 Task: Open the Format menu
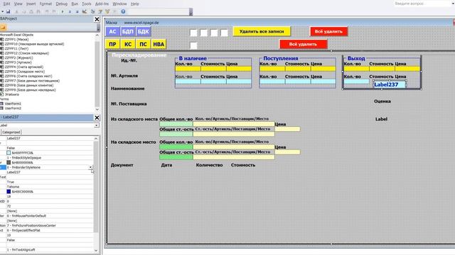[45, 4]
